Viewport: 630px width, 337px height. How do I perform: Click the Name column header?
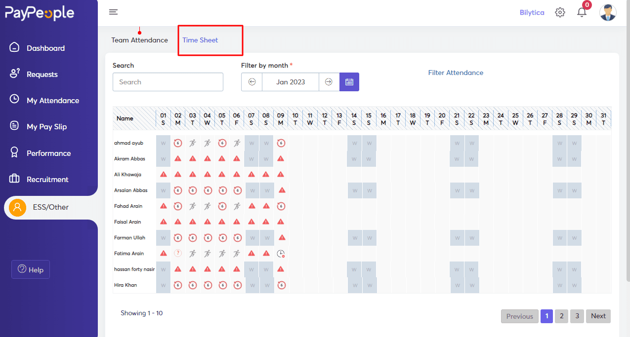coord(125,118)
